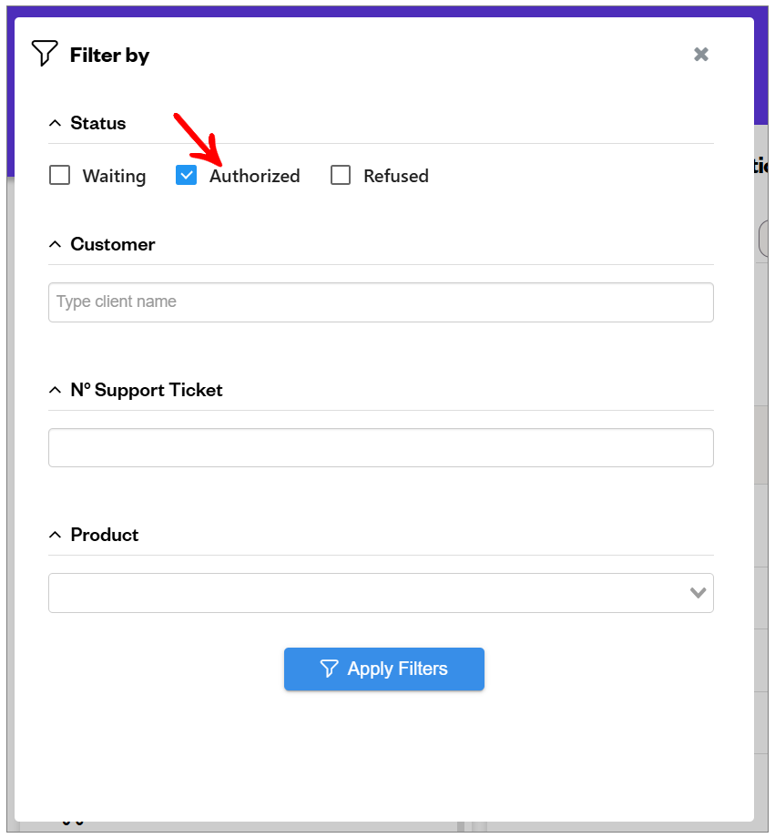
Task: Focus the Support Ticket number field
Action: click(381, 448)
